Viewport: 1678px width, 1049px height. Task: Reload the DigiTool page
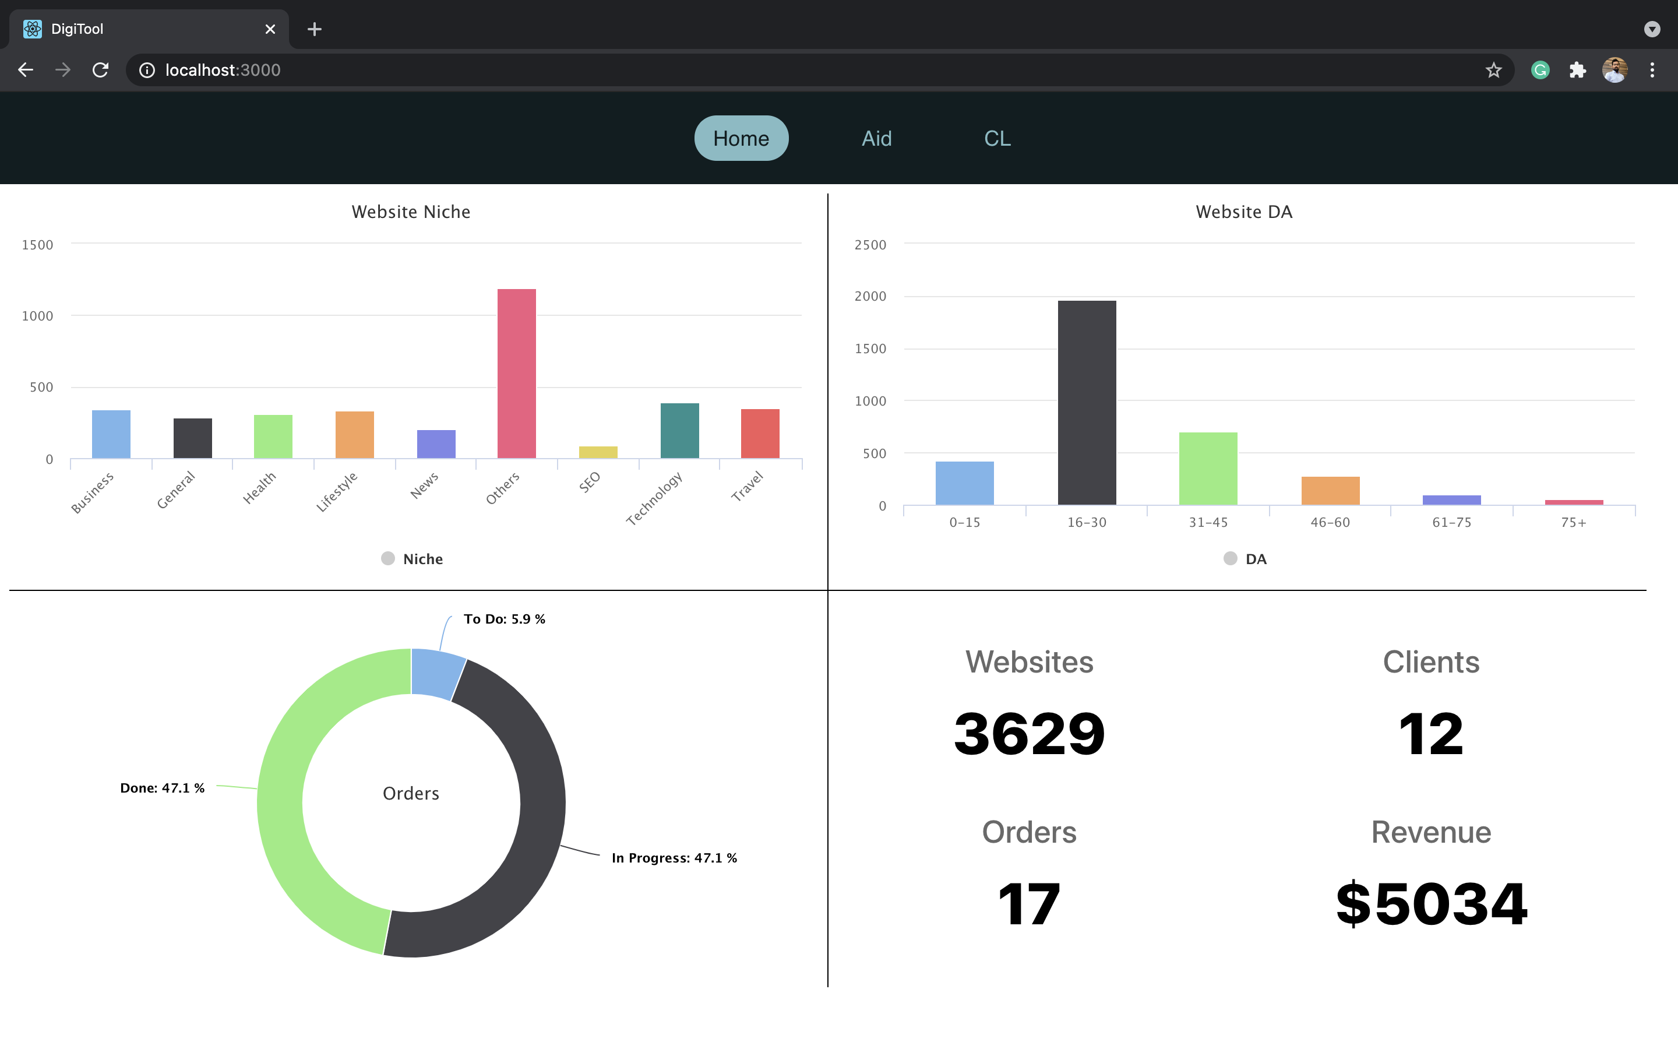100,69
